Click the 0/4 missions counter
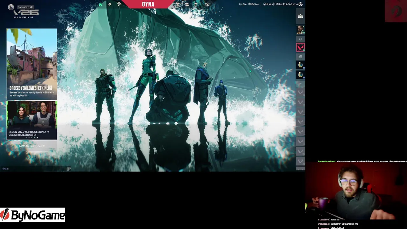Screen dimensions: 407x229 [243, 4]
